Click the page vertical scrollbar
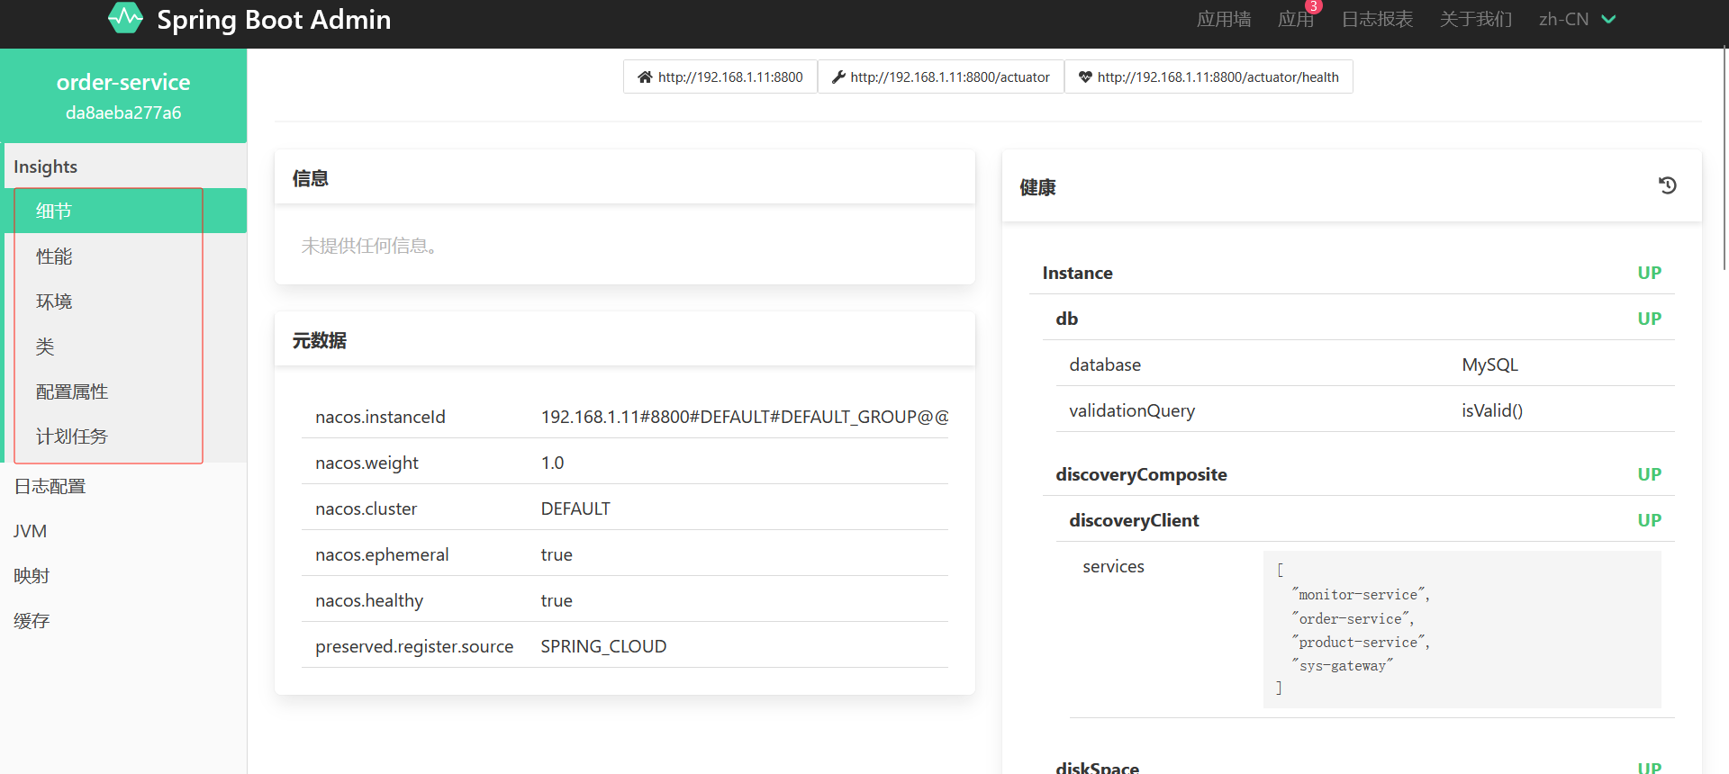 click(1724, 157)
